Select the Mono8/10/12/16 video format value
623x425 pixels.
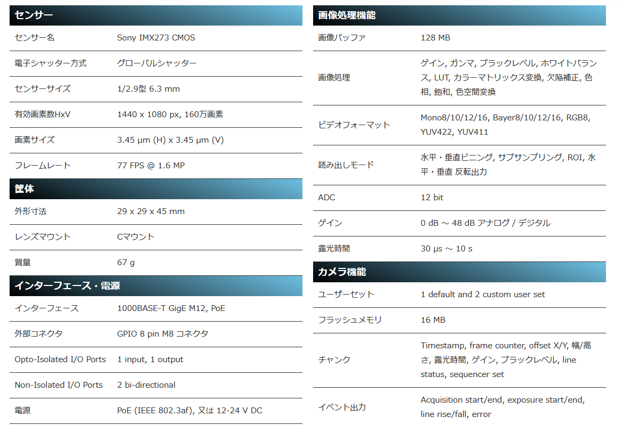(x=505, y=125)
